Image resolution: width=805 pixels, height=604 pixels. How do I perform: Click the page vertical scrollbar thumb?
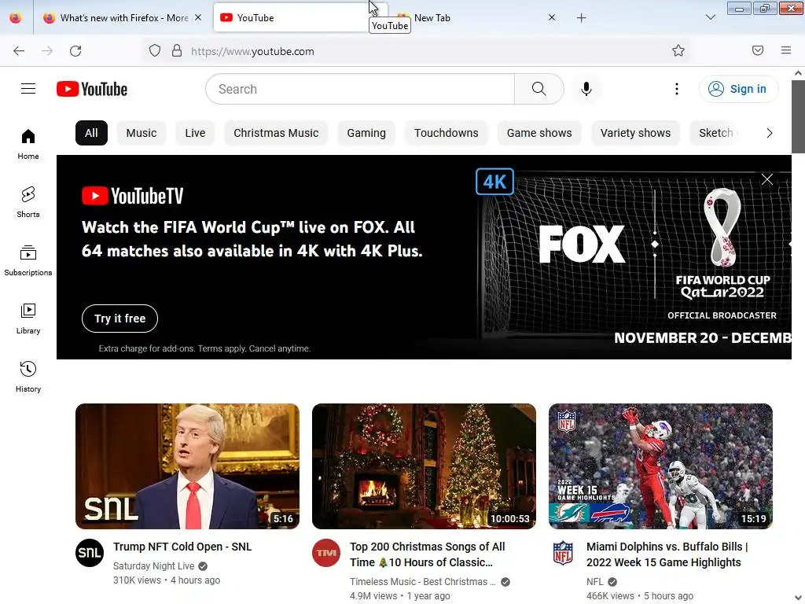pyautogui.click(x=798, y=116)
